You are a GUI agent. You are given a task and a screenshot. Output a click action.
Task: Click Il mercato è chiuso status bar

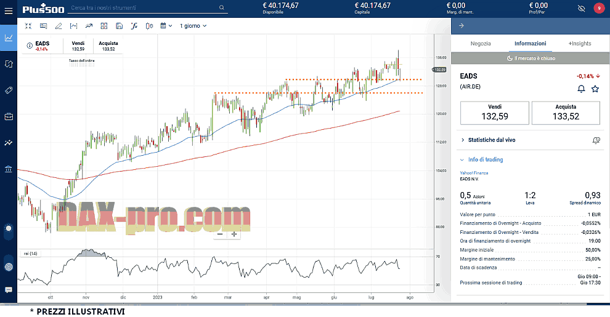click(x=531, y=58)
